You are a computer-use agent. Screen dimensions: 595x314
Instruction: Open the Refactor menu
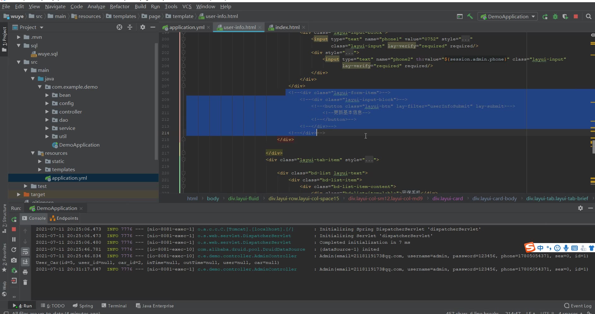(119, 6)
